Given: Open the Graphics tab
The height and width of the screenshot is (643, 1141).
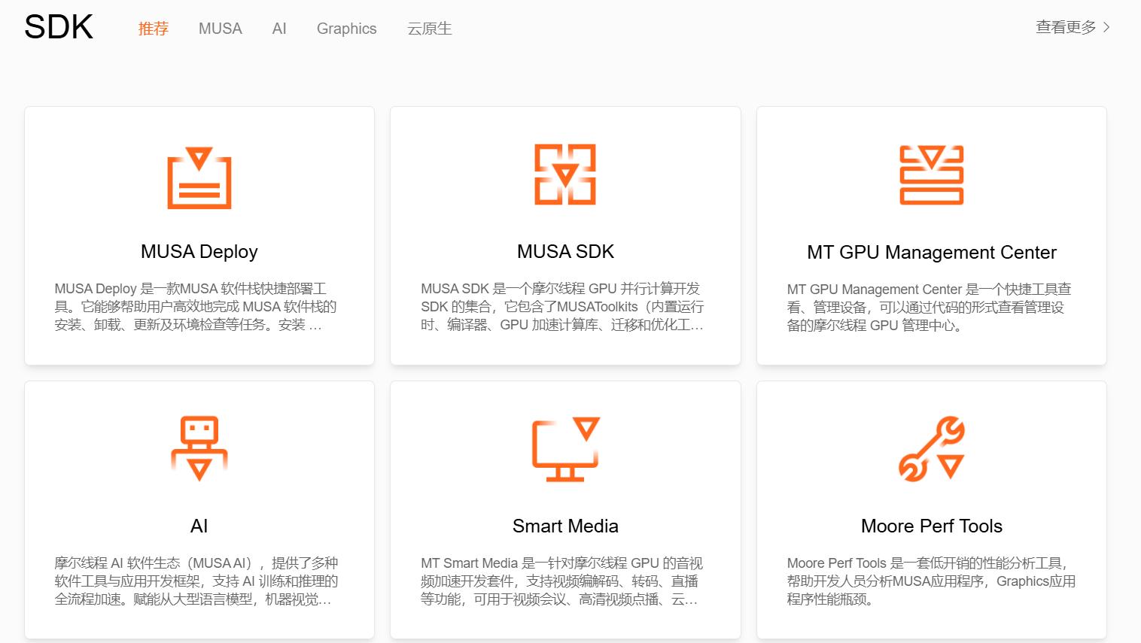Looking at the screenshot, I should click(x=346, y=29).
